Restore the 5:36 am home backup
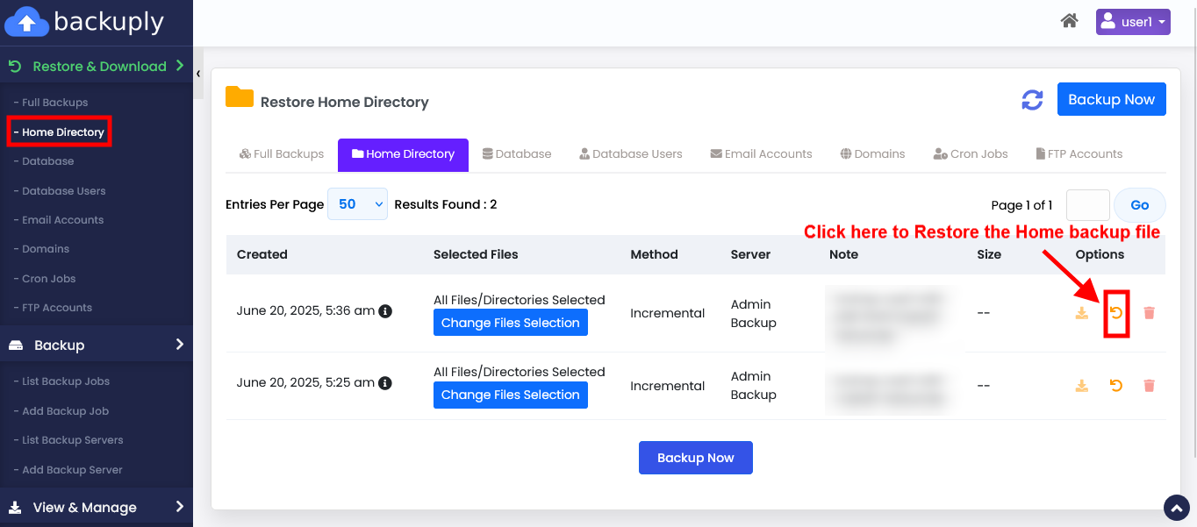Image resolution: width=1197 pixels, height=527 pixels. click(1116, 313)
